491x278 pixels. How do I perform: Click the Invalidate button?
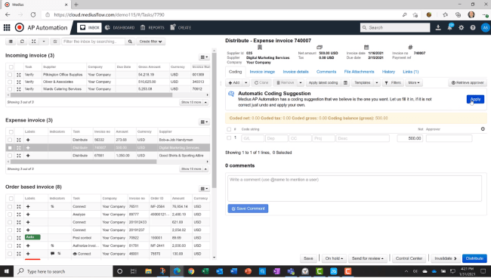[445, 258]
